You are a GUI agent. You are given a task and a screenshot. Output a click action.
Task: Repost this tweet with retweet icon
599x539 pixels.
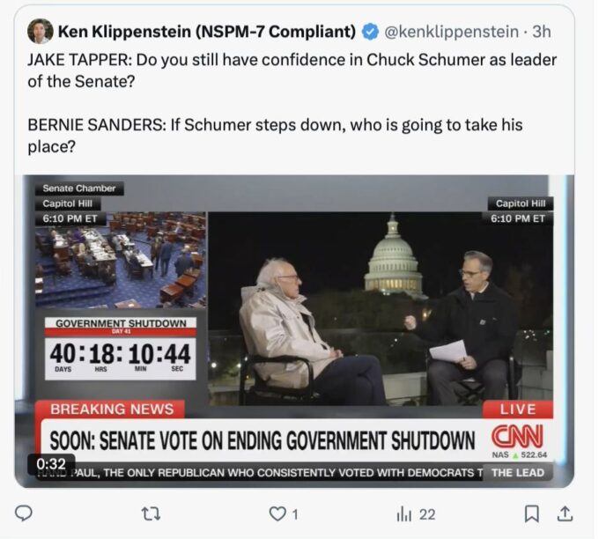(x=151, y=513)
